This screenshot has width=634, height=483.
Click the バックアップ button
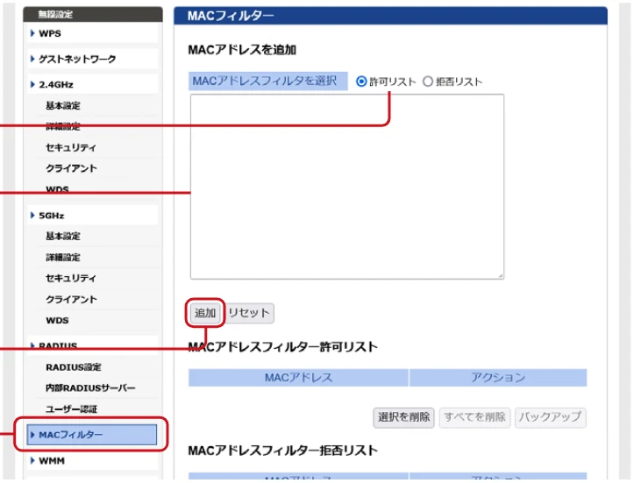coord(551,417)
